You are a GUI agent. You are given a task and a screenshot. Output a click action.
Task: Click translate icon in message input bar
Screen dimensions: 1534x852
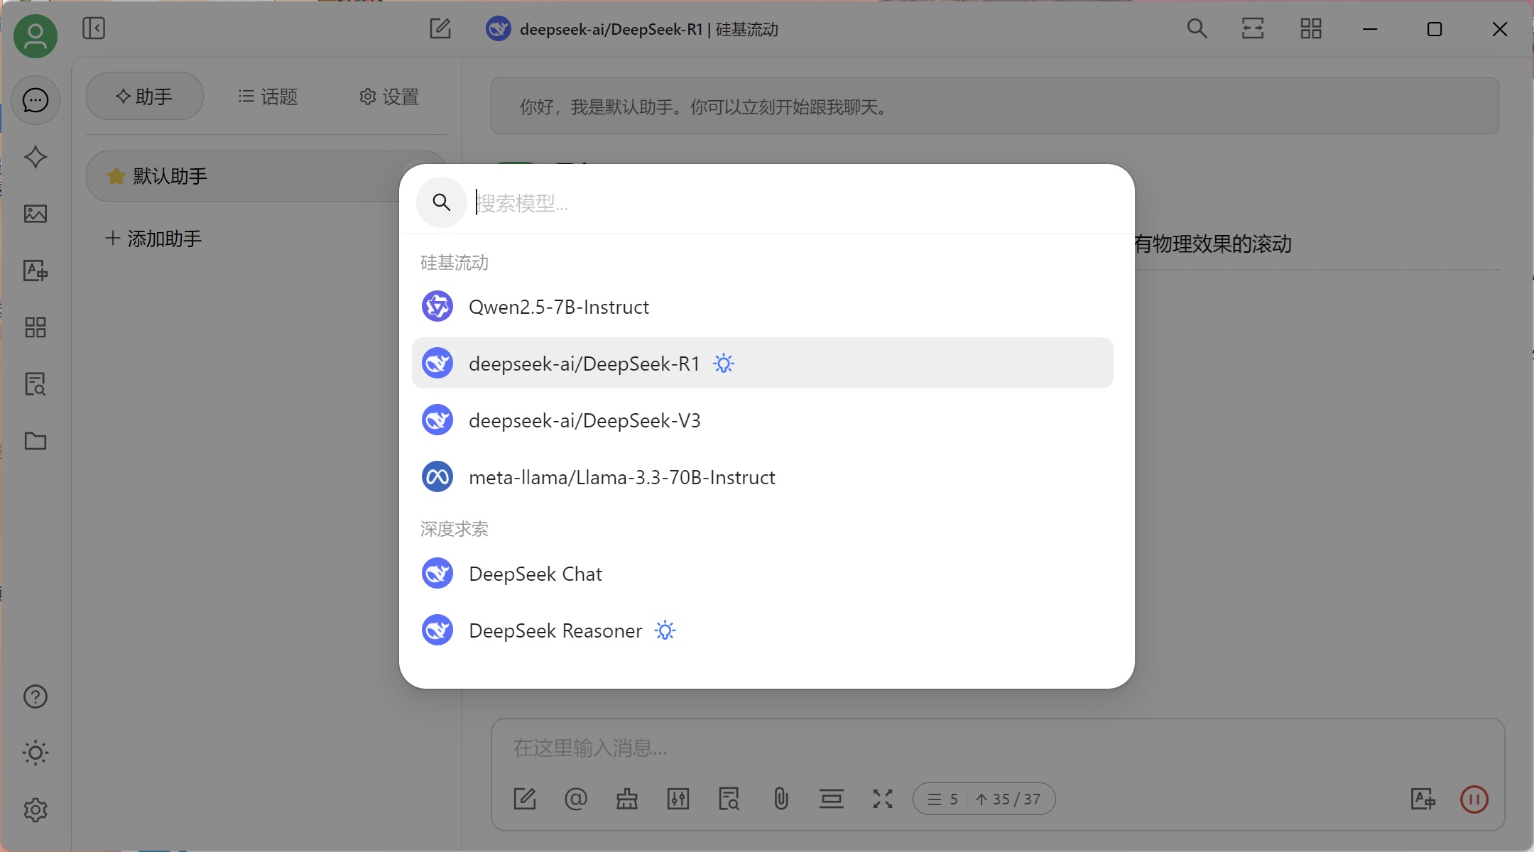click(x=1423, y=799)
